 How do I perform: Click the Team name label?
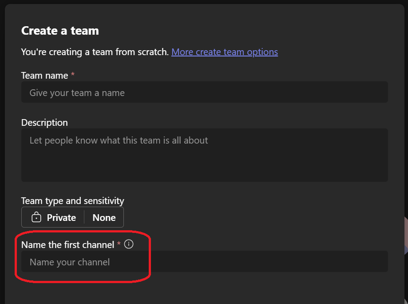(x=44, y=76)
